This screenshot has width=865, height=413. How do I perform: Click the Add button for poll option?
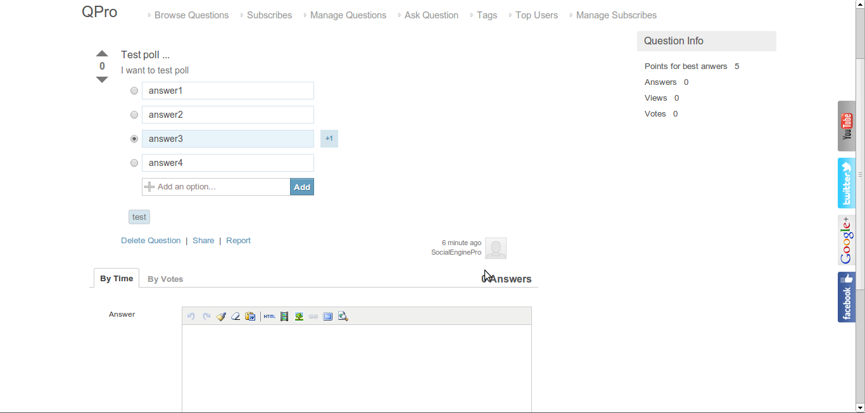coord(302,187)
